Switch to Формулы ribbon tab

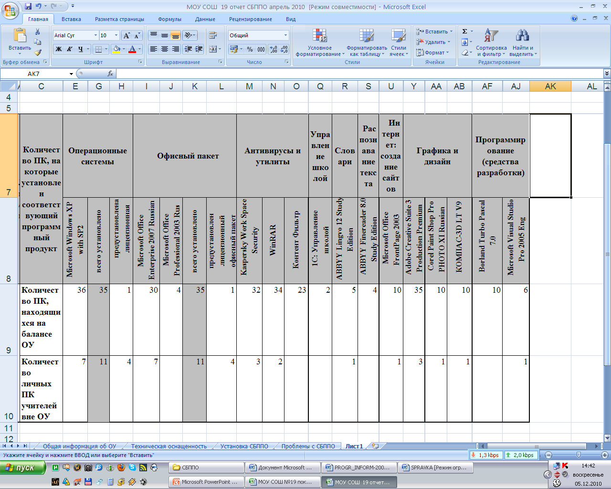(169, 19)
